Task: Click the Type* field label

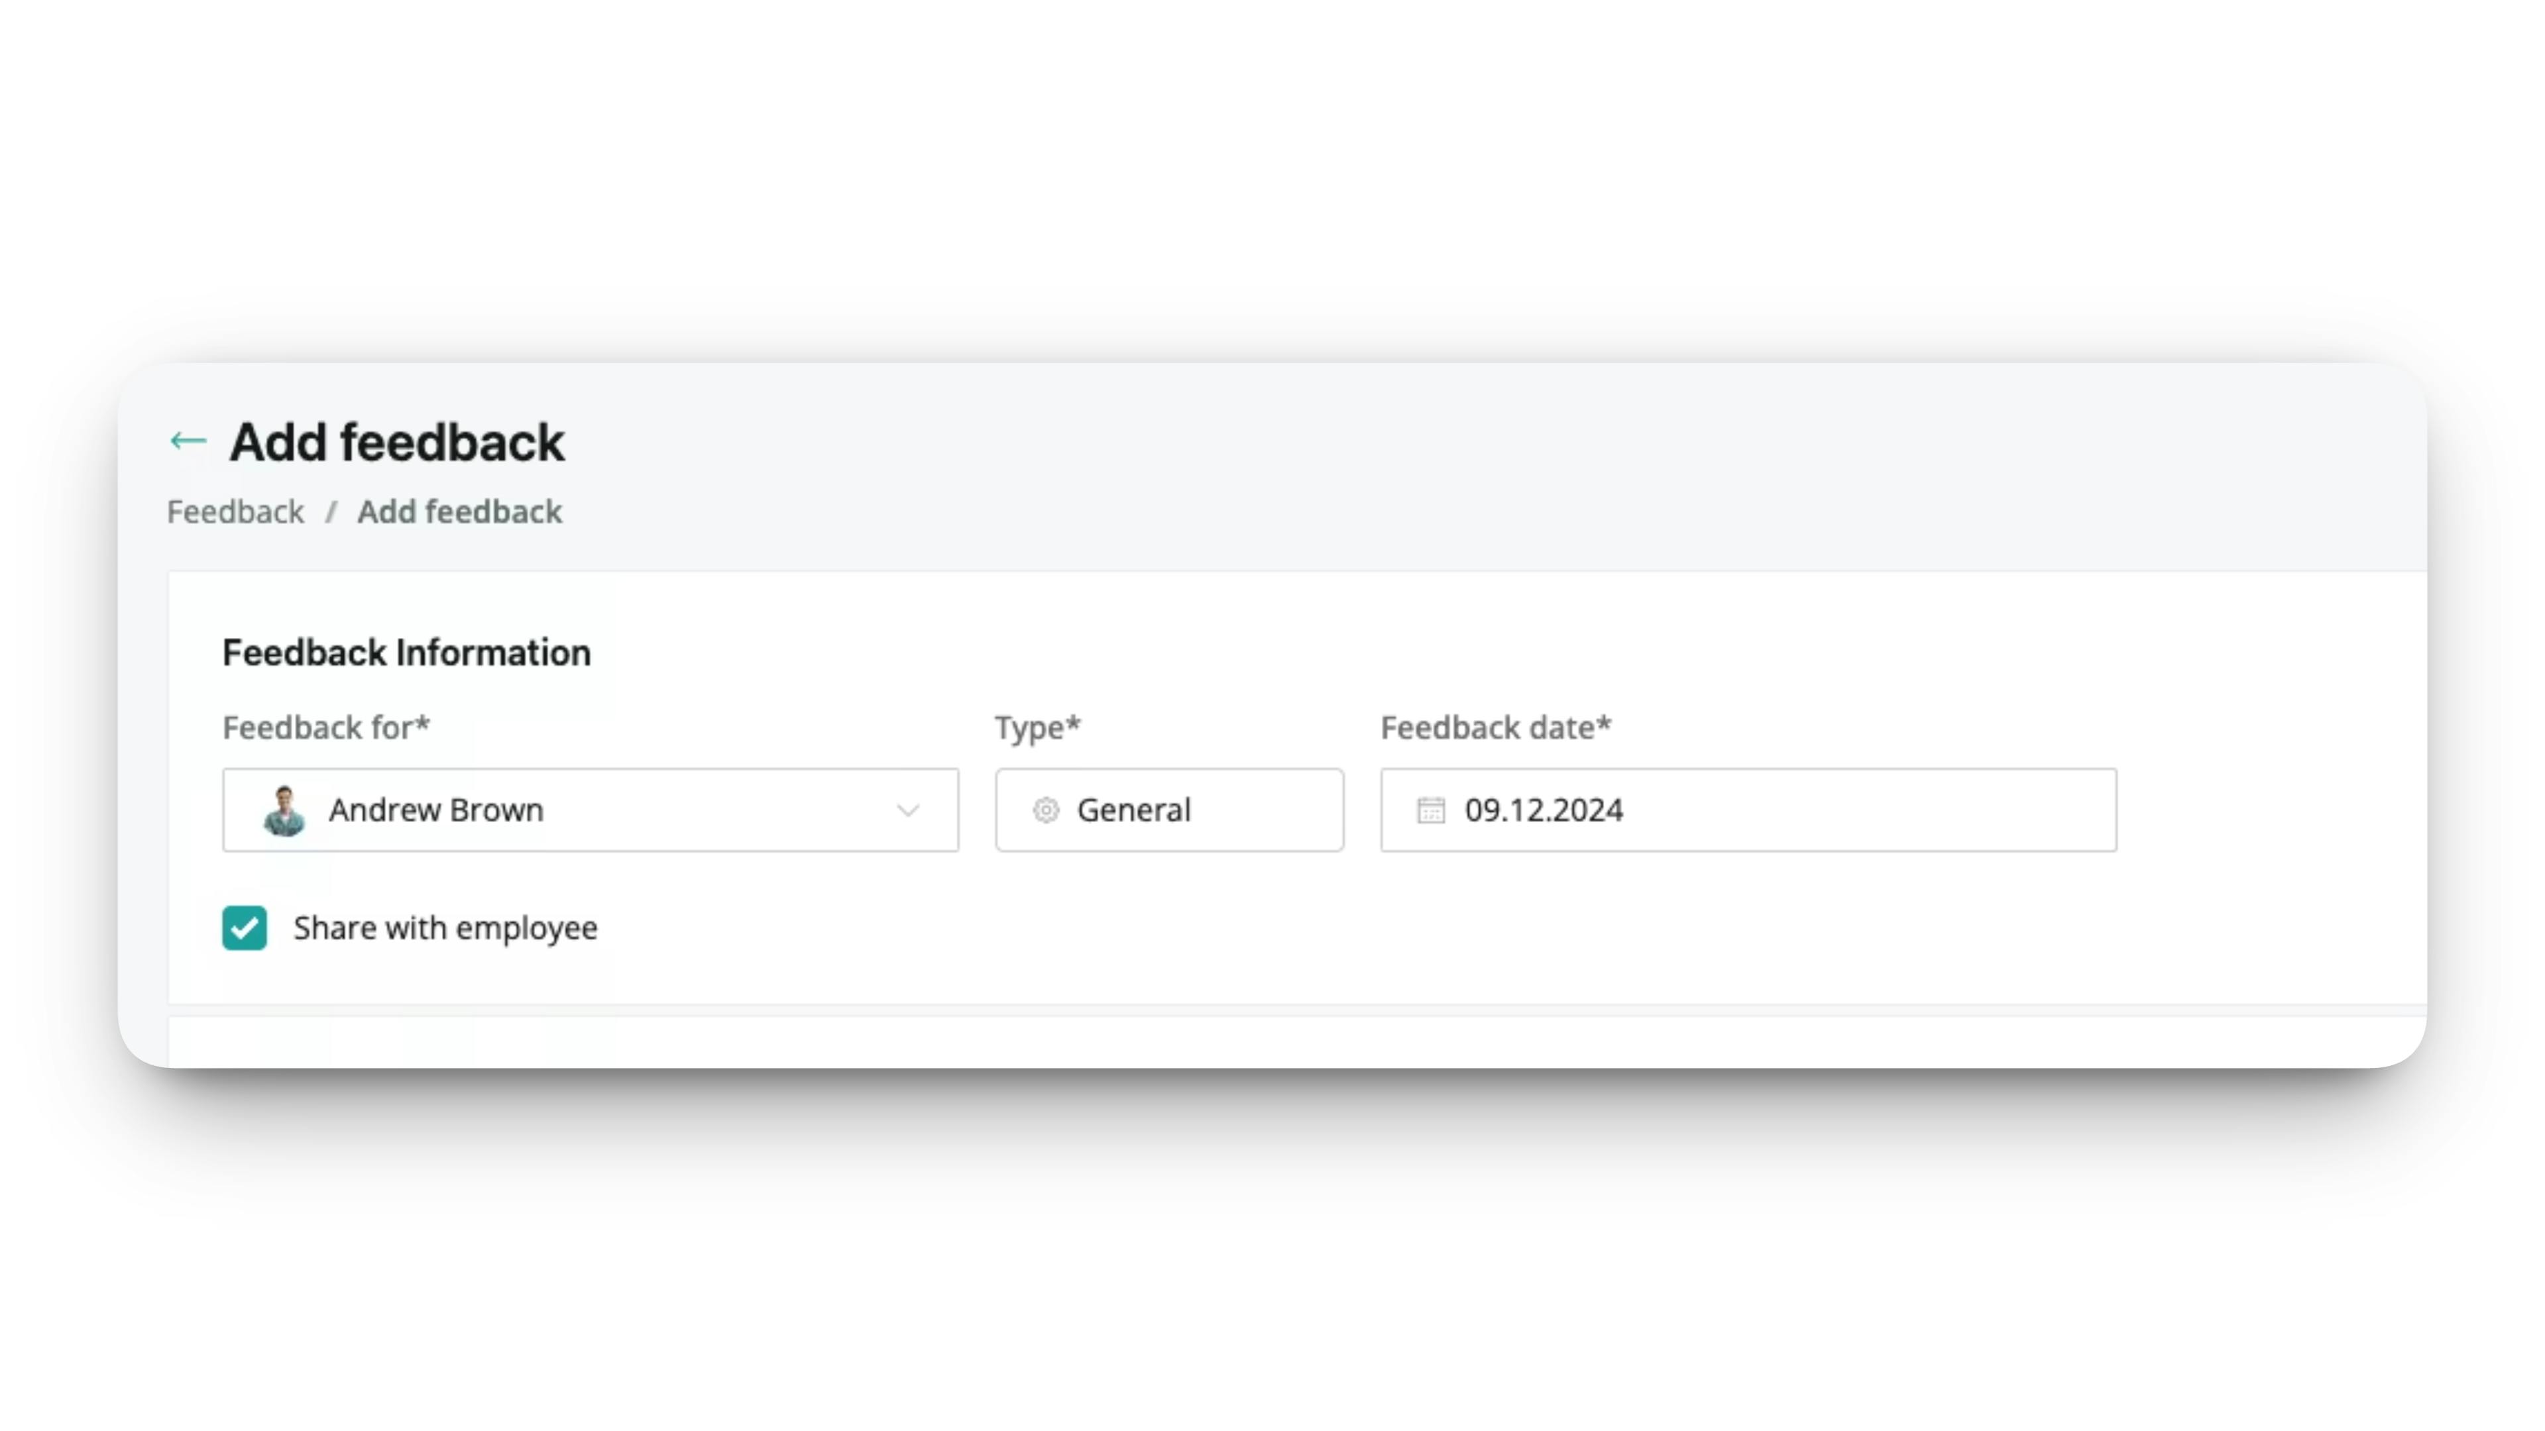Action: (x=1037, y=728)
